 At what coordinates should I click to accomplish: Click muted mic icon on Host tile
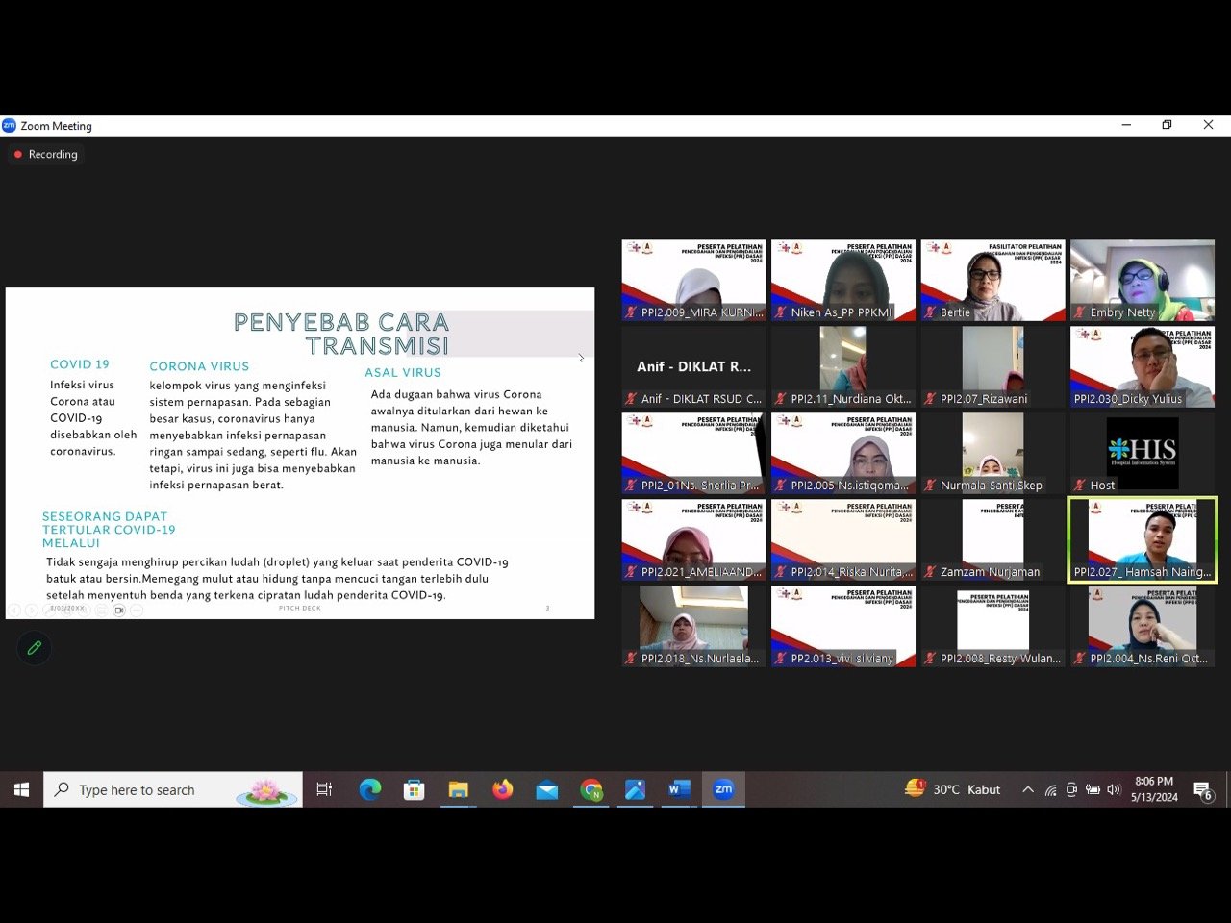[x=1079, y=486]
